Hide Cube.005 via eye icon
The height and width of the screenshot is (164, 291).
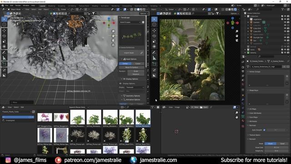[x=285, y=31]
